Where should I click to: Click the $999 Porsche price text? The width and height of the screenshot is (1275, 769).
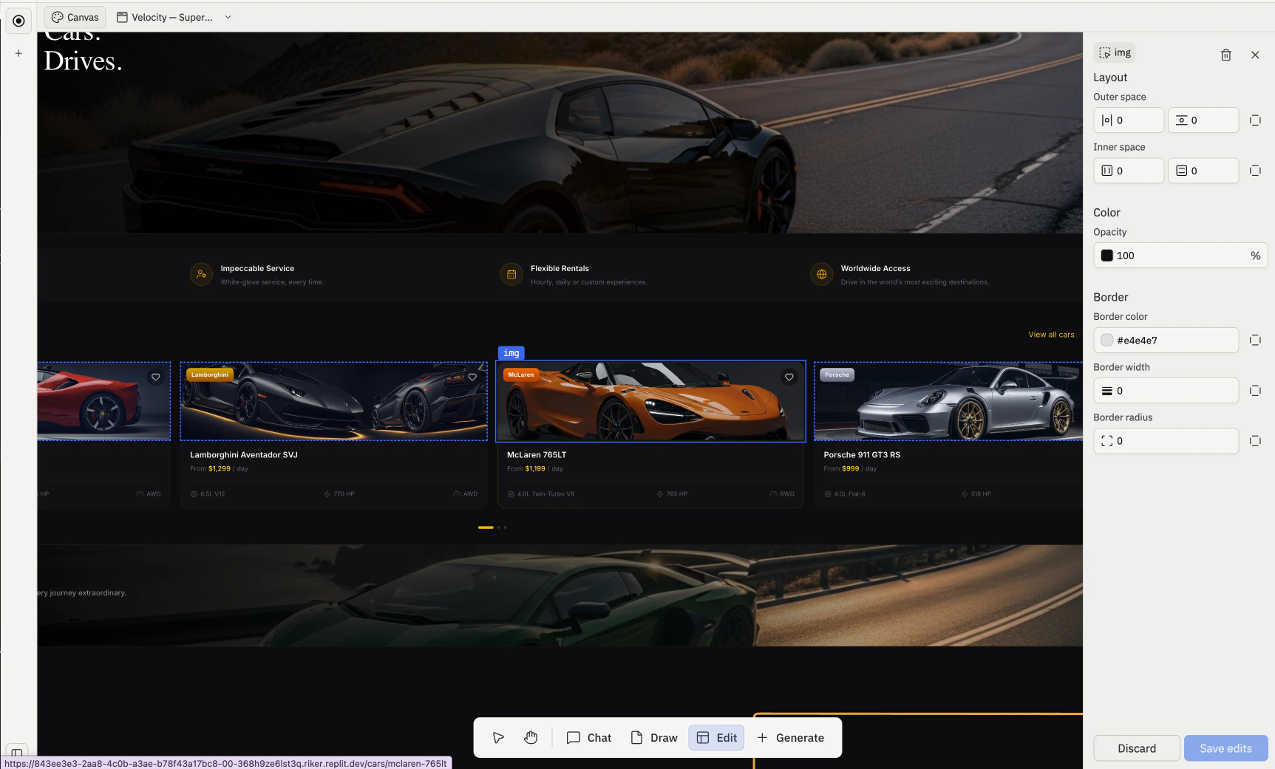(x=851, y=469)
